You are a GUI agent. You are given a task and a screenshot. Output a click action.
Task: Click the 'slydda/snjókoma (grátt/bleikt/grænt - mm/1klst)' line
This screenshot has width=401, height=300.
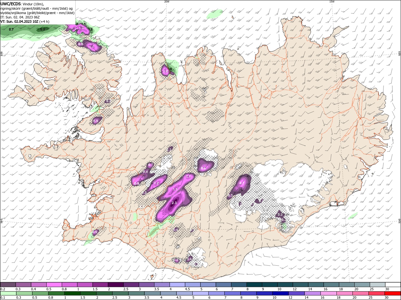37,13
